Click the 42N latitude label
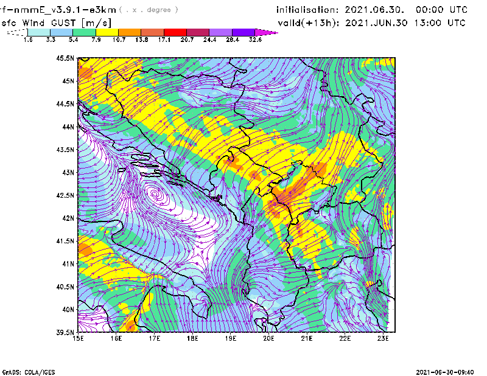The image size is (487, 376). pos(68,218)
